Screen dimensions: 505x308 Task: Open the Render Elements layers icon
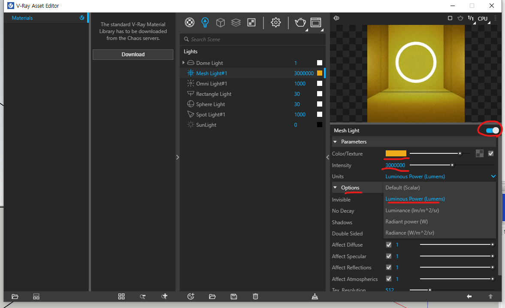tap(236, 22)
